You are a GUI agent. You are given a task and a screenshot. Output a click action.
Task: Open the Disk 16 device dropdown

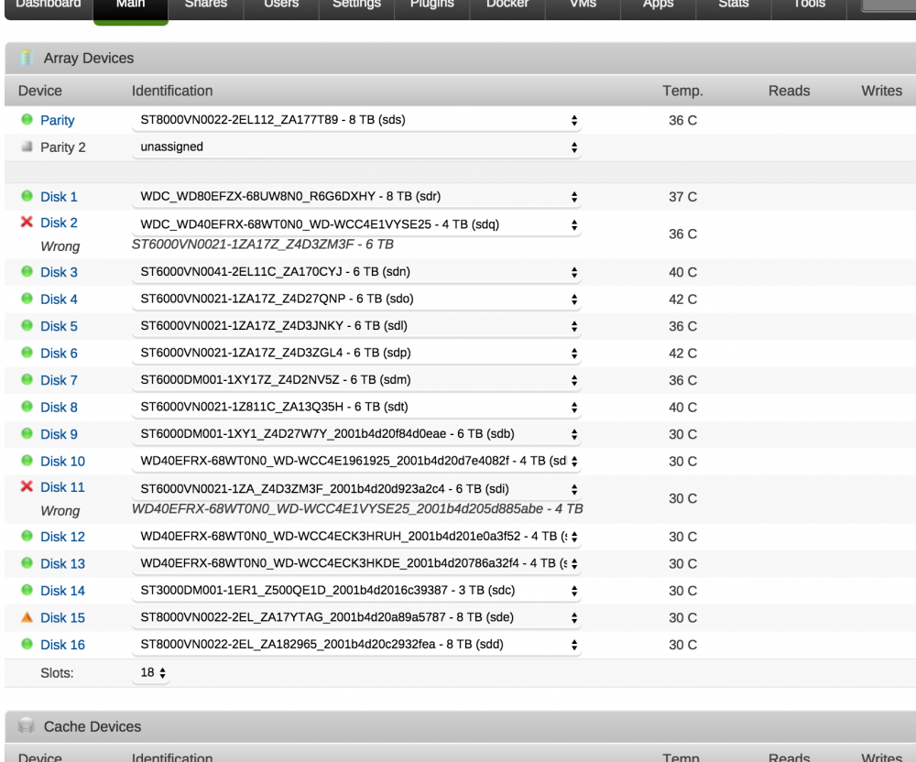356,645
